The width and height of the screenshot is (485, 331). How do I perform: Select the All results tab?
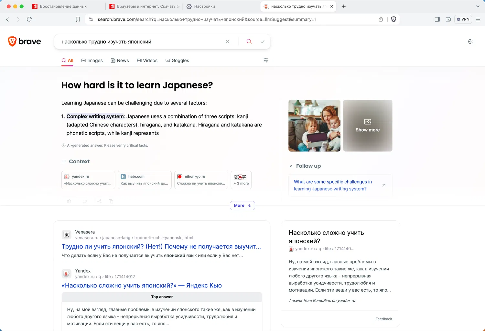pos(67,61)
